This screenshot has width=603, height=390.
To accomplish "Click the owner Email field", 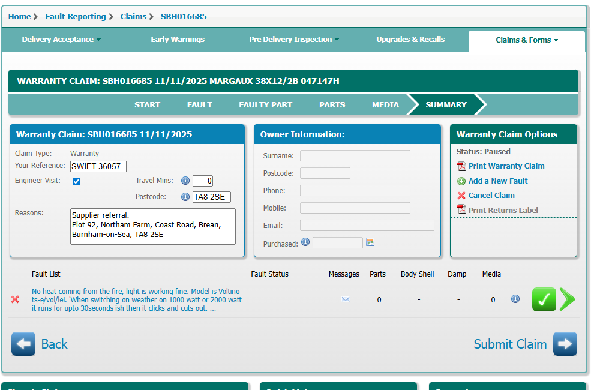I will (367, 226).
